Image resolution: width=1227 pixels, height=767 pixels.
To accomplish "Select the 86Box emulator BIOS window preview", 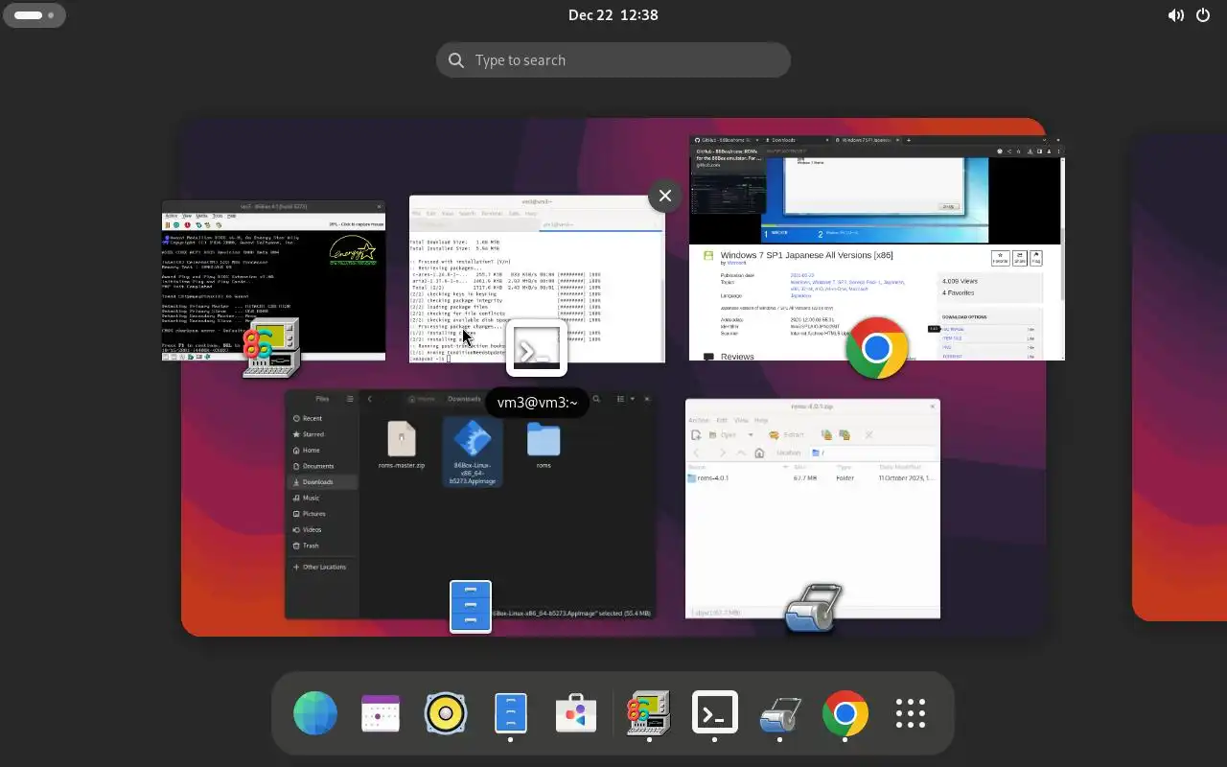I will coord(274,280).
